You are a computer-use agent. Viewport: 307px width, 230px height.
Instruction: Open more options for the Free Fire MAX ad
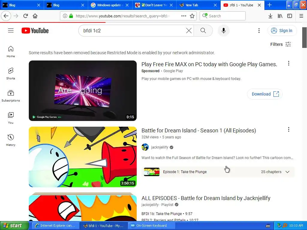tap(289, 63)
